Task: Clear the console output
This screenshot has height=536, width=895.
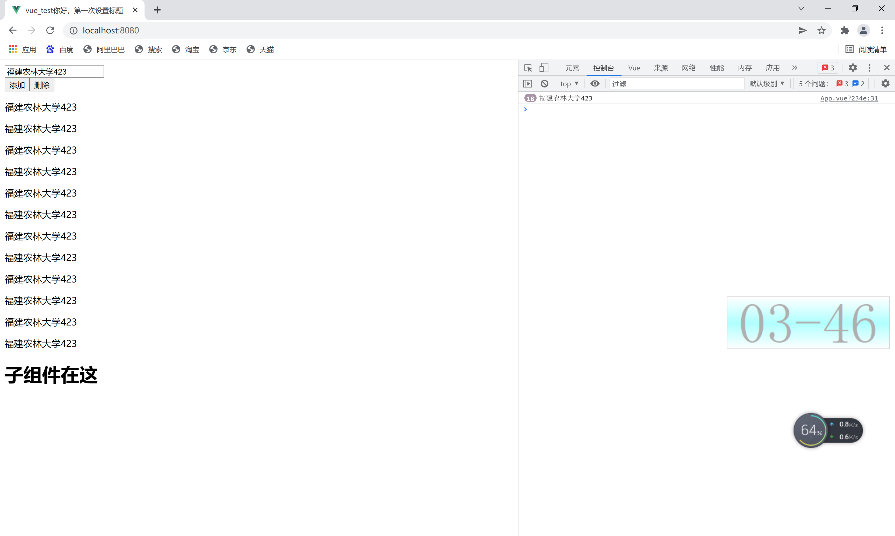Action: pos(544,83)
